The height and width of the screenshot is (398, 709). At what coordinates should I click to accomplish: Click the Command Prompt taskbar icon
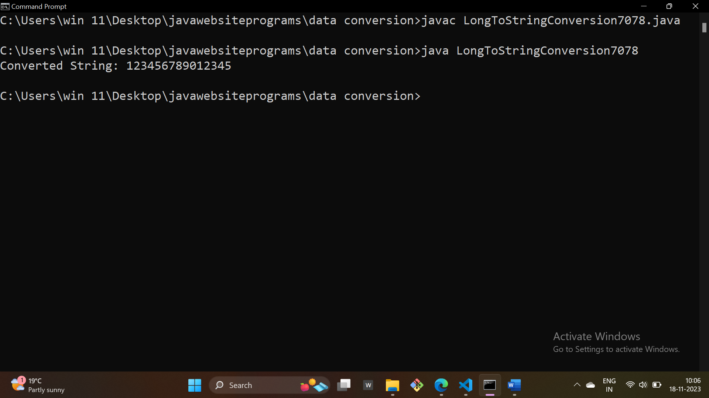490,385
